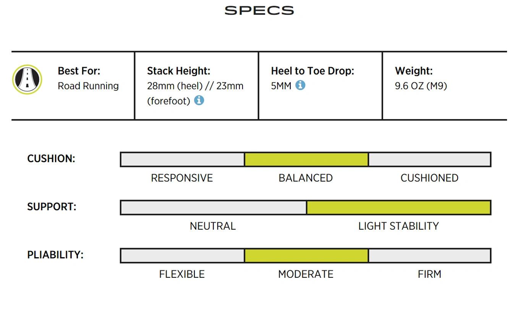
Task: Click the 5MM drop value
Action: coord(281,86)
